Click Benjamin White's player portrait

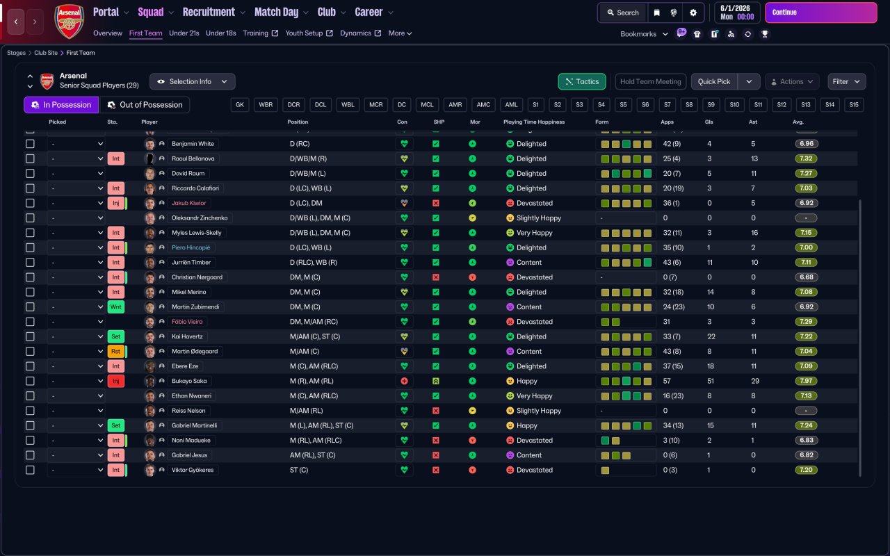(149, 144)
